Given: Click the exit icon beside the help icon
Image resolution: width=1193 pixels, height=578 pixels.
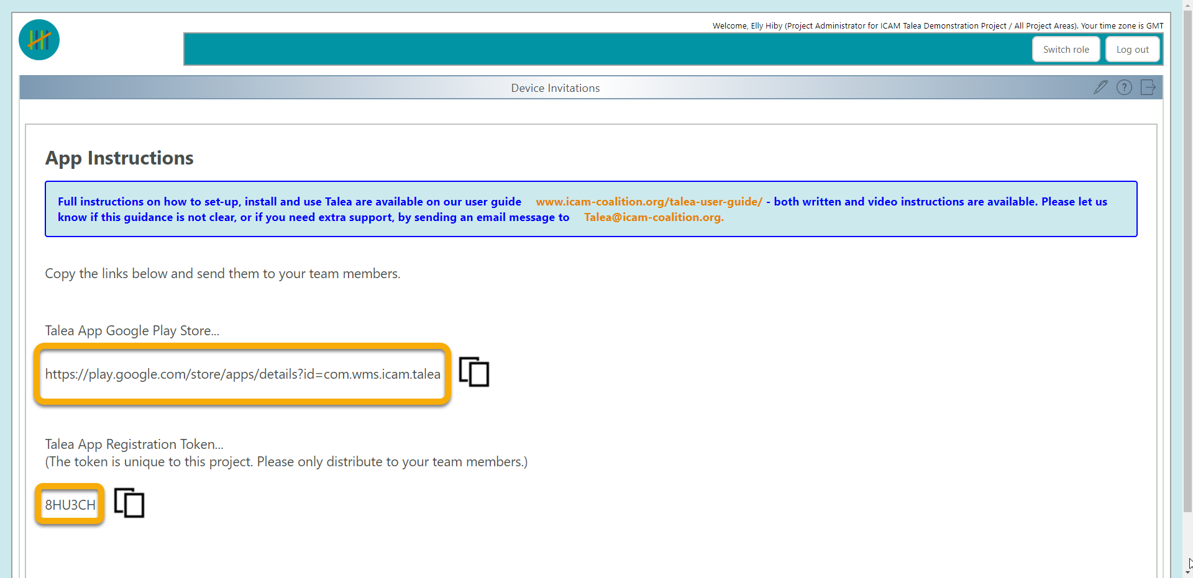Looking at the screenshot, I should point(1148,88).
